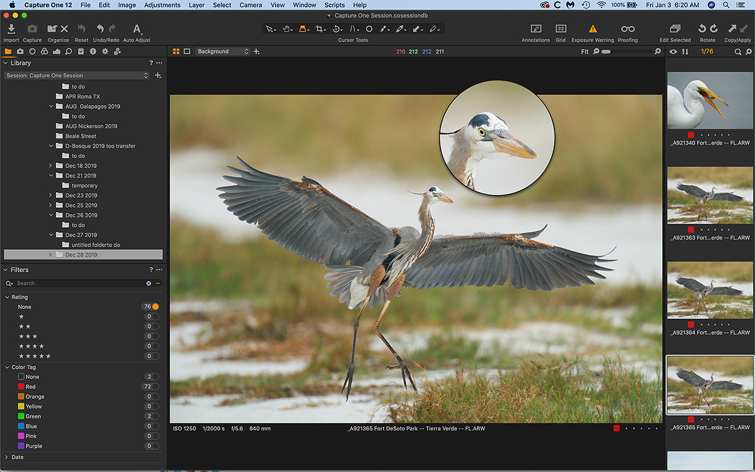
Task: Select thumbnail _A921340 egret image
Action: [710, 100]
